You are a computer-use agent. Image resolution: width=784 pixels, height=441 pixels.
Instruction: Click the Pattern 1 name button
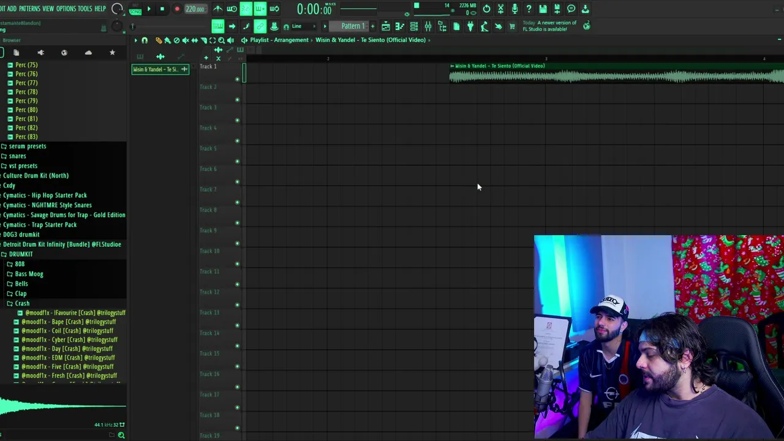coord(352,26)
